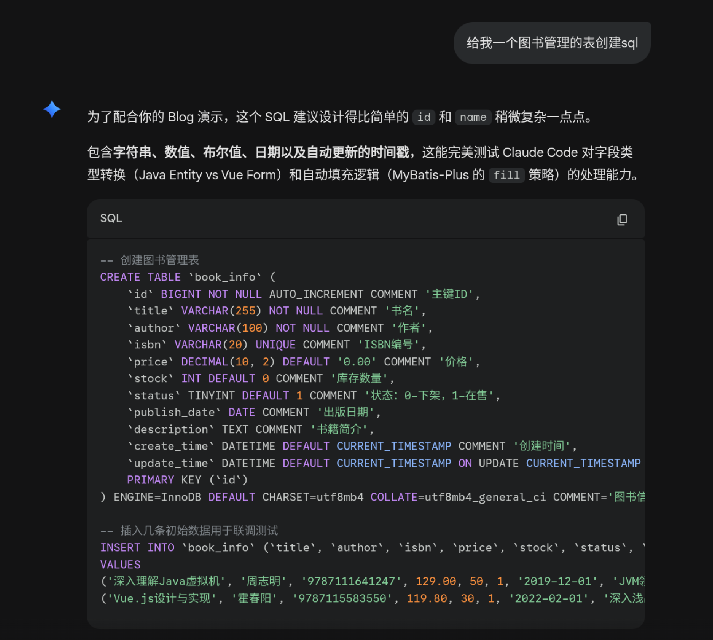Click the Gemini sparkle icon
This screenshot has width=713, height=640.
point(52,109)
